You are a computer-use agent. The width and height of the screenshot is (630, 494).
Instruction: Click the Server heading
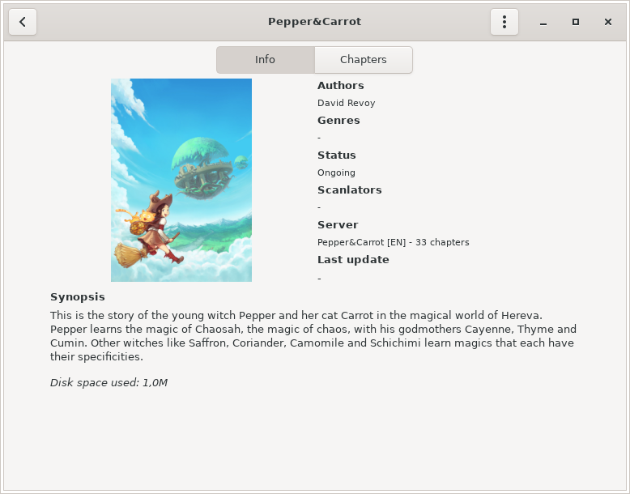[338, 224]
